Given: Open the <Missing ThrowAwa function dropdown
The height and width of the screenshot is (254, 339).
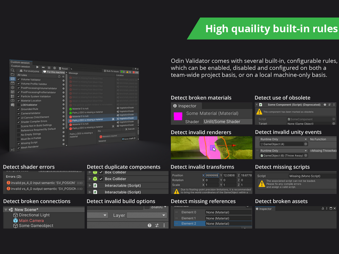Looking at the screenshot, I should [x=323, y=151].
